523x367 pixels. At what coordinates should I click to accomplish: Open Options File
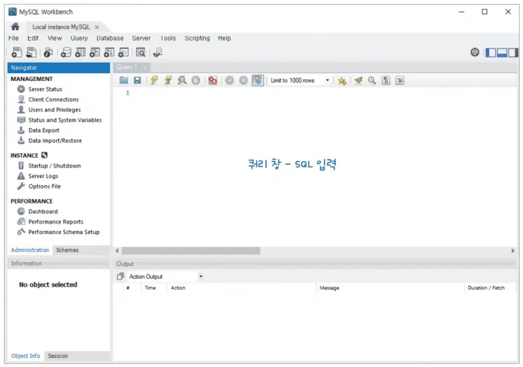click(44, 186)
